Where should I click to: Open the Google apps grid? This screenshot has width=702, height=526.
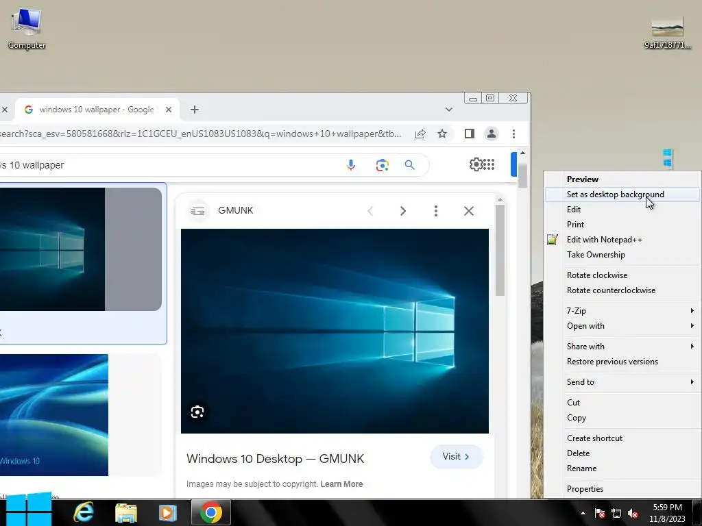tap(489, 164)
